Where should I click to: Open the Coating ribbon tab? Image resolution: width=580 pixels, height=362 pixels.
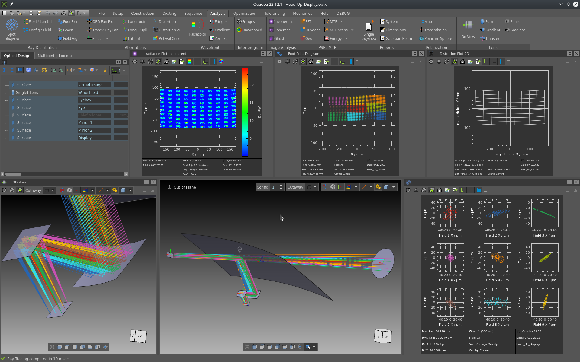point(169,13)
